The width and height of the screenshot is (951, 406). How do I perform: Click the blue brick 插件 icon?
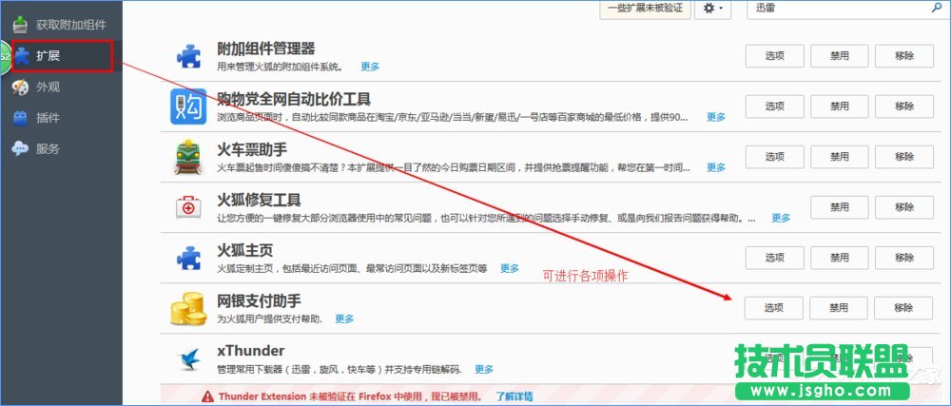[21, 118]
